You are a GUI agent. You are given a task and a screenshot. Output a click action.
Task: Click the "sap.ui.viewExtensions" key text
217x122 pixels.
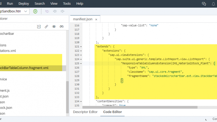point(126,55)
